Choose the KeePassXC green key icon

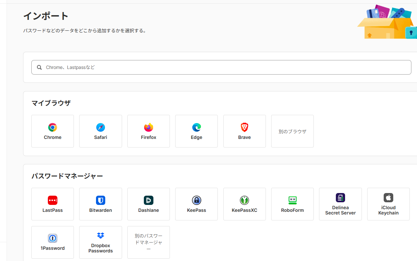(x=244, y=200)
